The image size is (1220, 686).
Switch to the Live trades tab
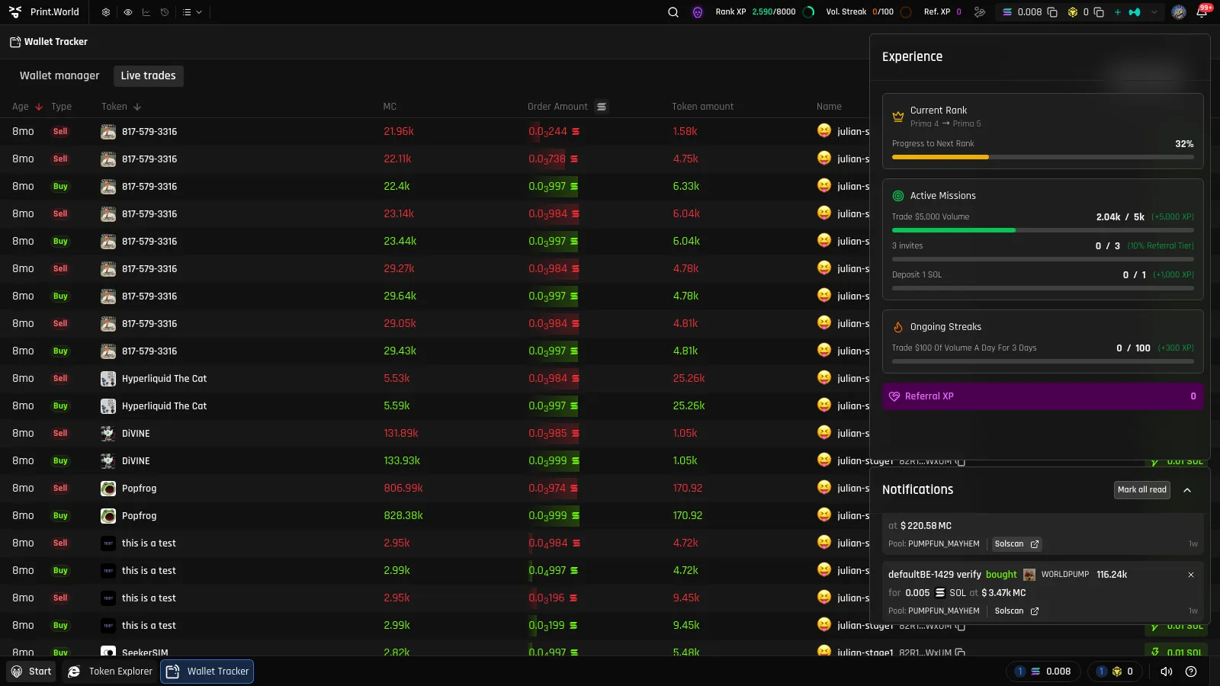148,75
